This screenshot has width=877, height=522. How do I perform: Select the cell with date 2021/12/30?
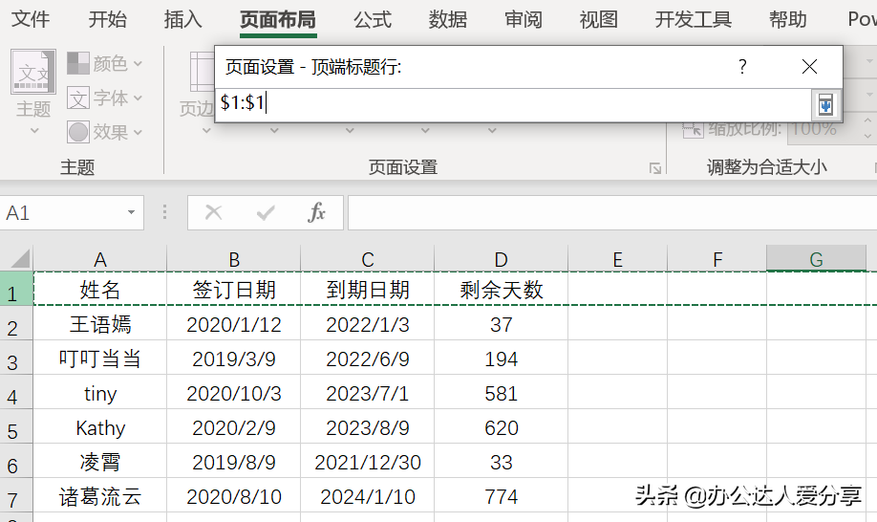[368, 462]
